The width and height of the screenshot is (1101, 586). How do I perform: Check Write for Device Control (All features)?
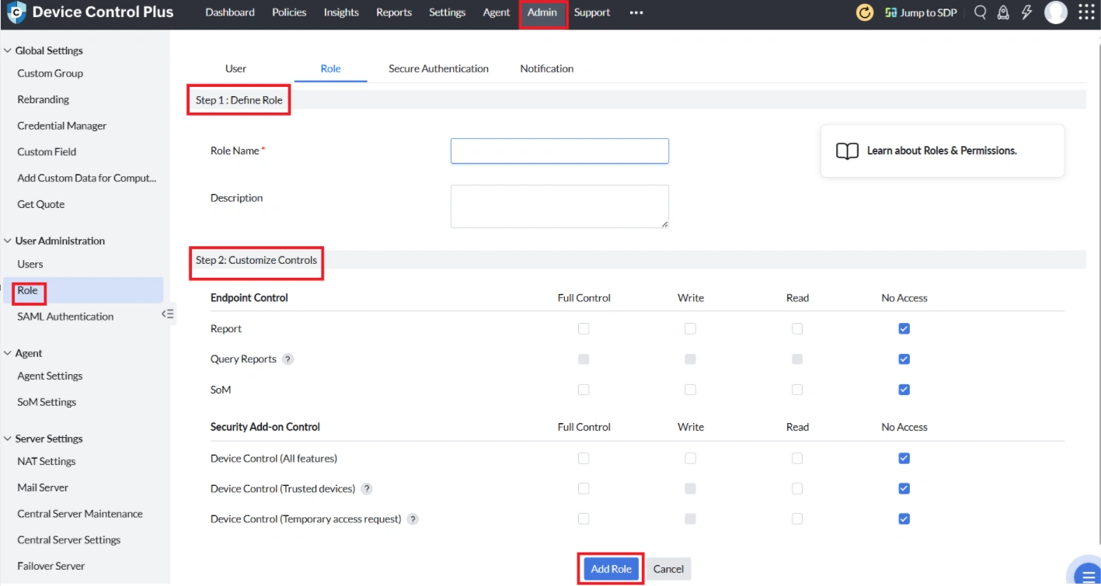(690, 459)
